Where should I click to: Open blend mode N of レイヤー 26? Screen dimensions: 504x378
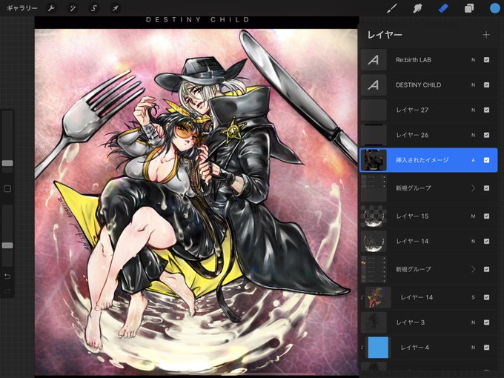(473, 135)
